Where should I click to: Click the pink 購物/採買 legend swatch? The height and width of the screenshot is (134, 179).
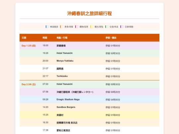(x=77, y=27)
